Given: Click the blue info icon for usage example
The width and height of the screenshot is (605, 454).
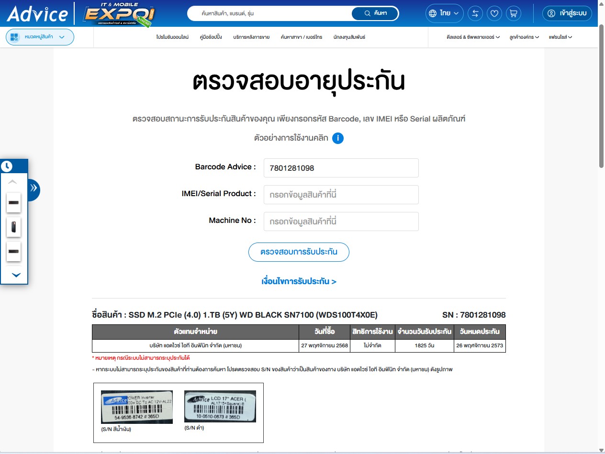Looking at the screenshot, I should click(338, 138).
